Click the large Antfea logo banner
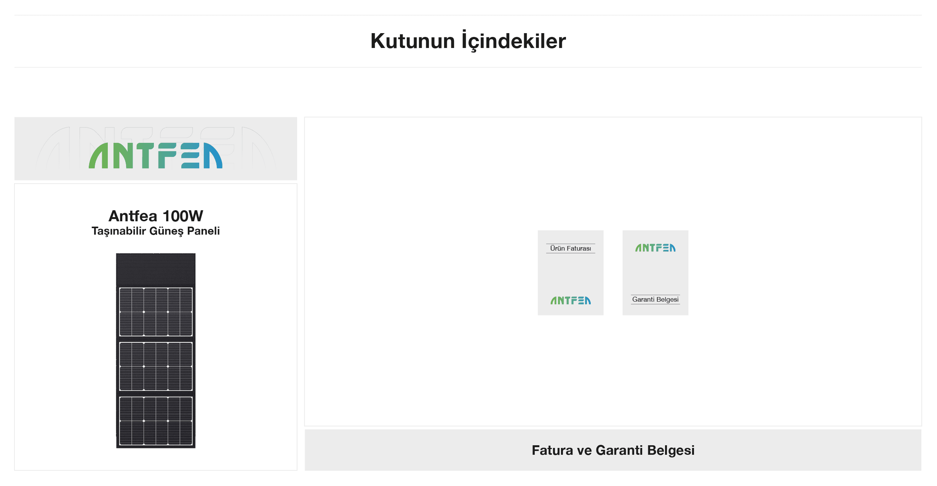Viewport: 937px width, 486px height. pos(155,149)
